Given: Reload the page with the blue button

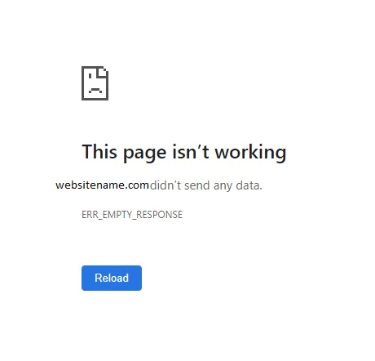Looking at the screenshot, I should [112, 278].
